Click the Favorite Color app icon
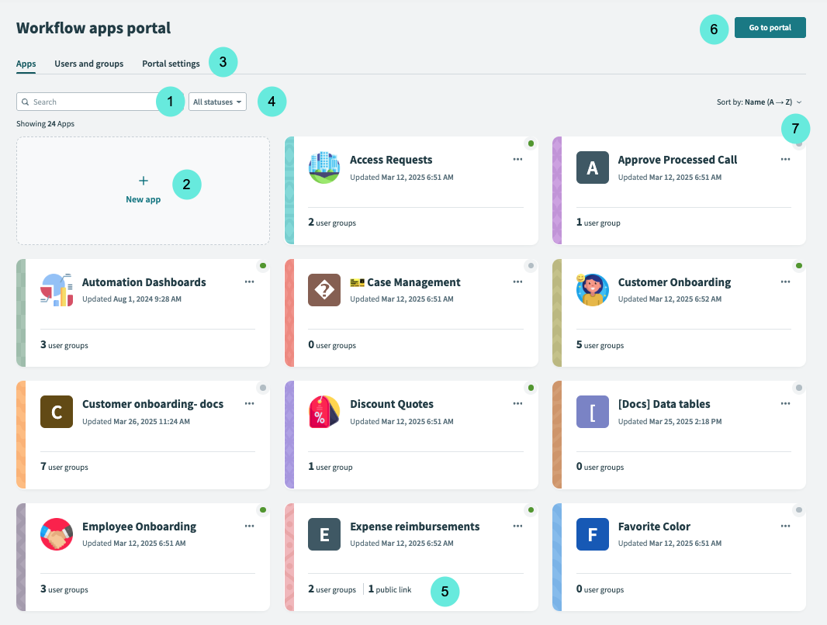The image size is (827, 625). pyautogui.click(x=592, y=533)
